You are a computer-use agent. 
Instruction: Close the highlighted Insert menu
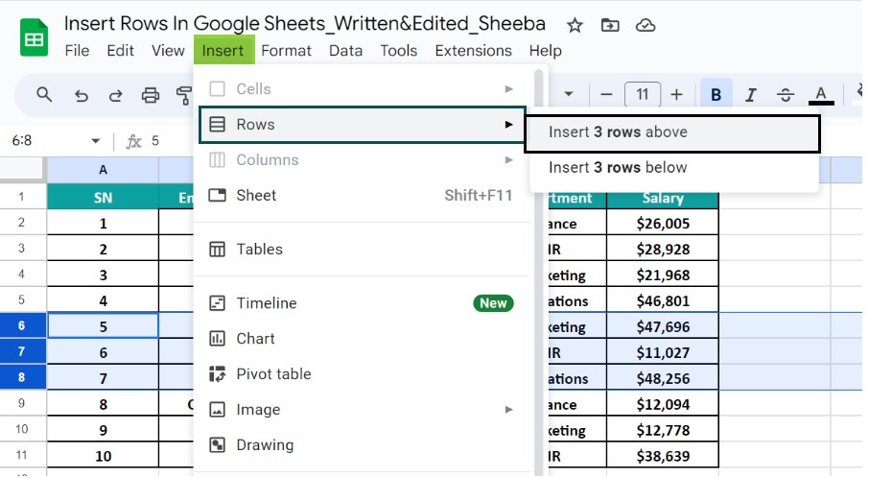223,50
